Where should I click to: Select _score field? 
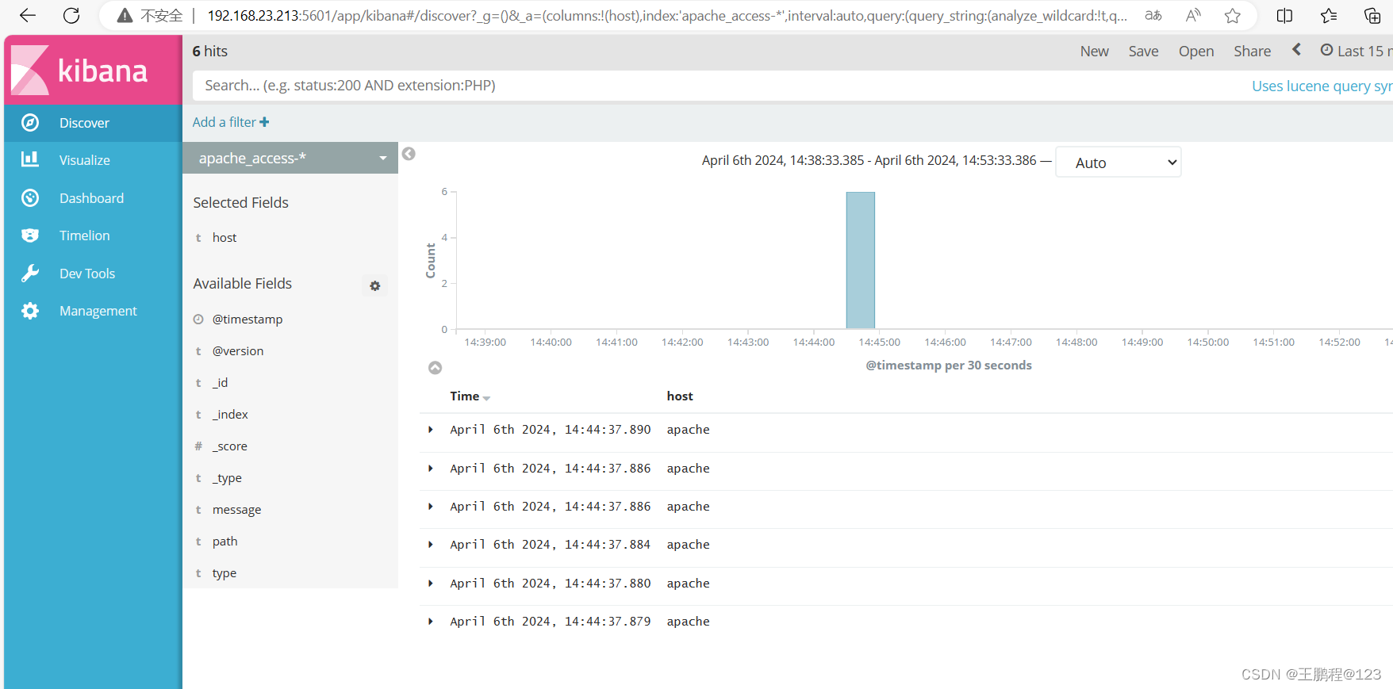(x=230, y=446)
